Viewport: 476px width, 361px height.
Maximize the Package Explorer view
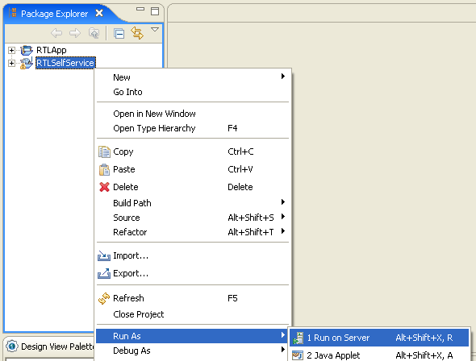click(155, 11)
